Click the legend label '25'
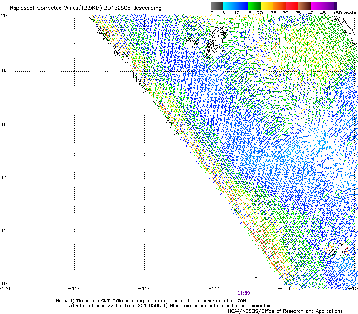Viewport: 358px width, 314px height. [x=273, y=13]
